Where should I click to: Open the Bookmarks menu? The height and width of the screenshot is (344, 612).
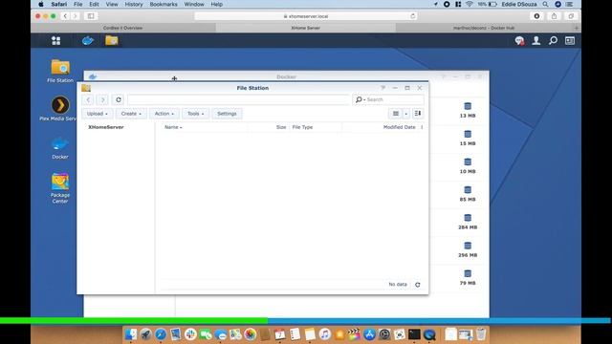(164, 4)
